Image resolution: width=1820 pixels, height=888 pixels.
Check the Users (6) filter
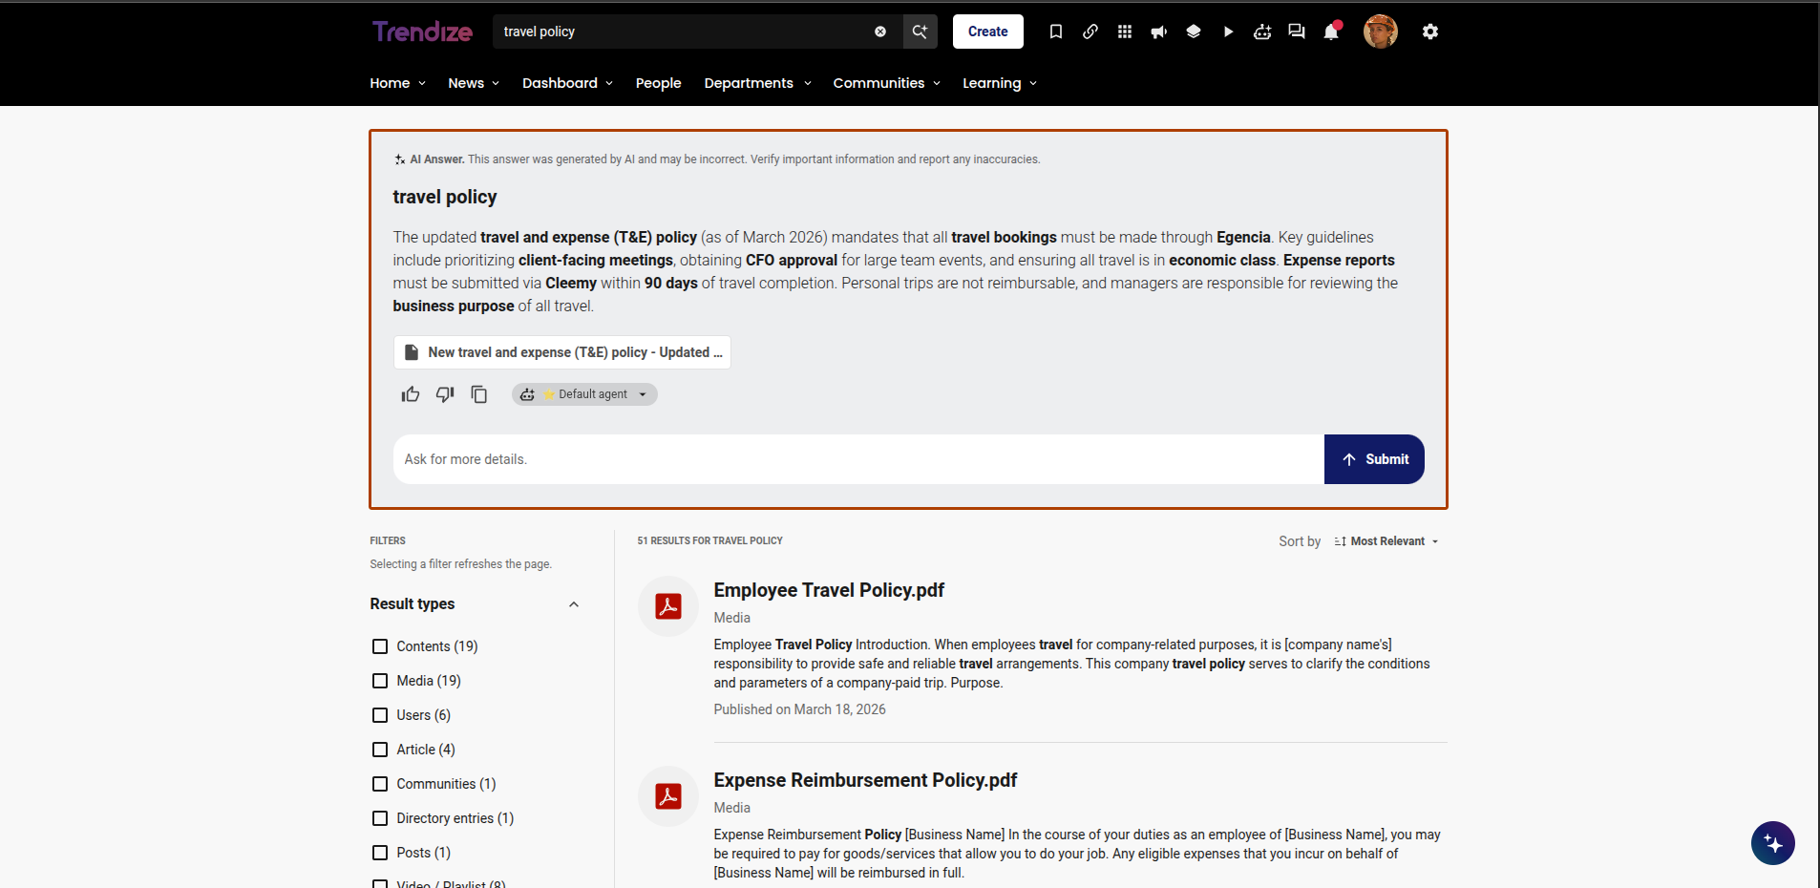[x=380, y=715]
